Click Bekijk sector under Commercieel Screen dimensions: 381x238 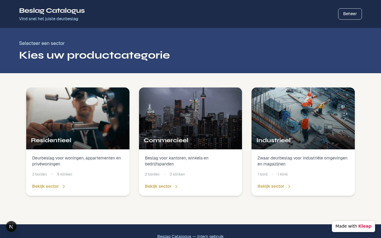click(x=158, y=186)
